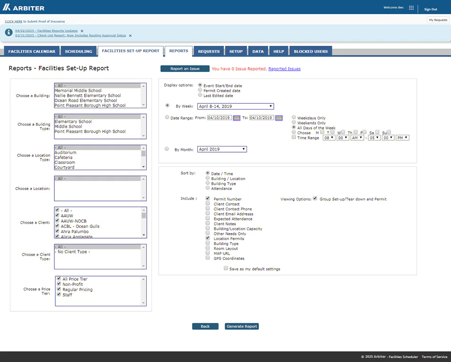Viewport: 451px width, 362px height.
Task: Click the blue info icon in the notice bar
Action: [x=9, y=32]
